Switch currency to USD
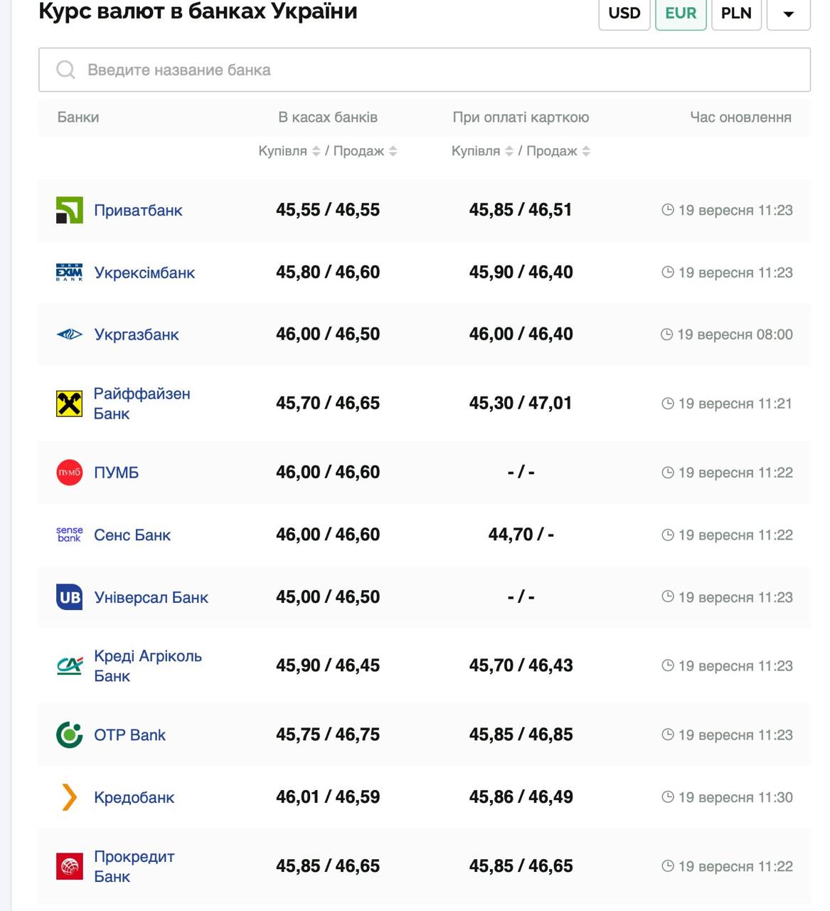 [x=624, y=14]
